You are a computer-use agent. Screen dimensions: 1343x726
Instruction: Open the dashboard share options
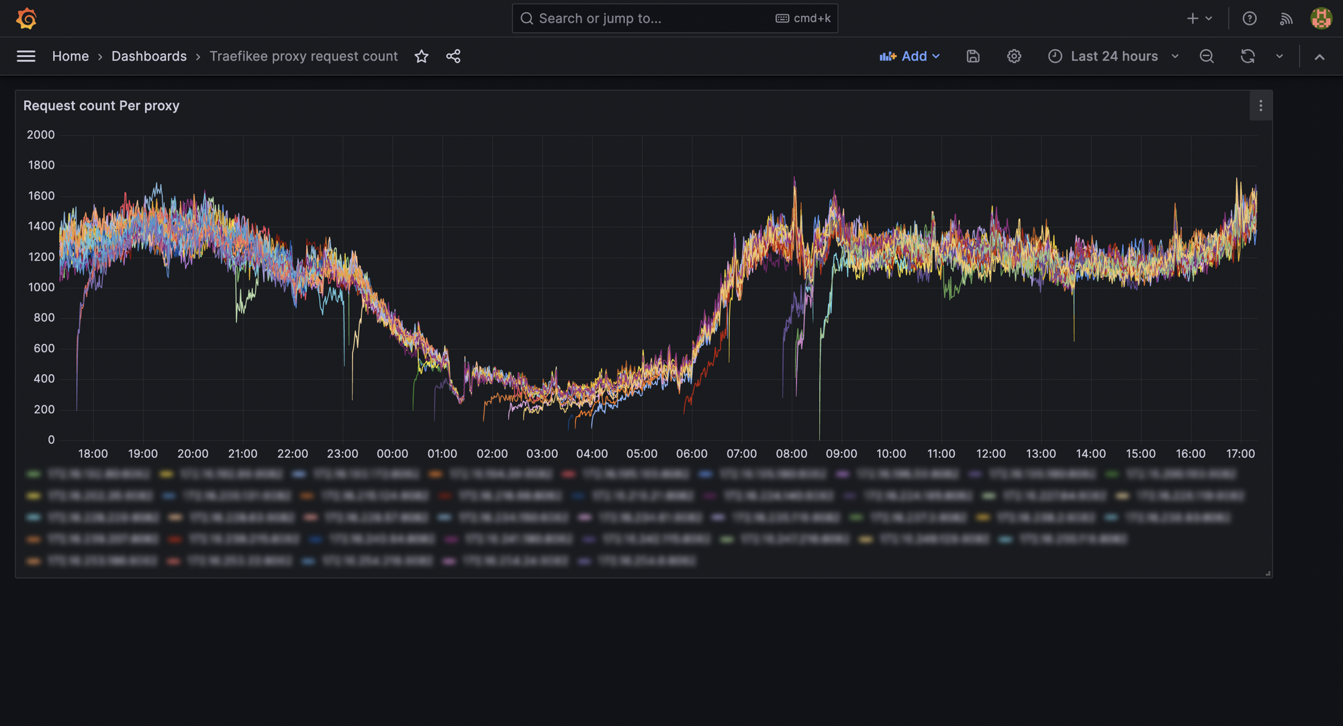coord(453,56)
